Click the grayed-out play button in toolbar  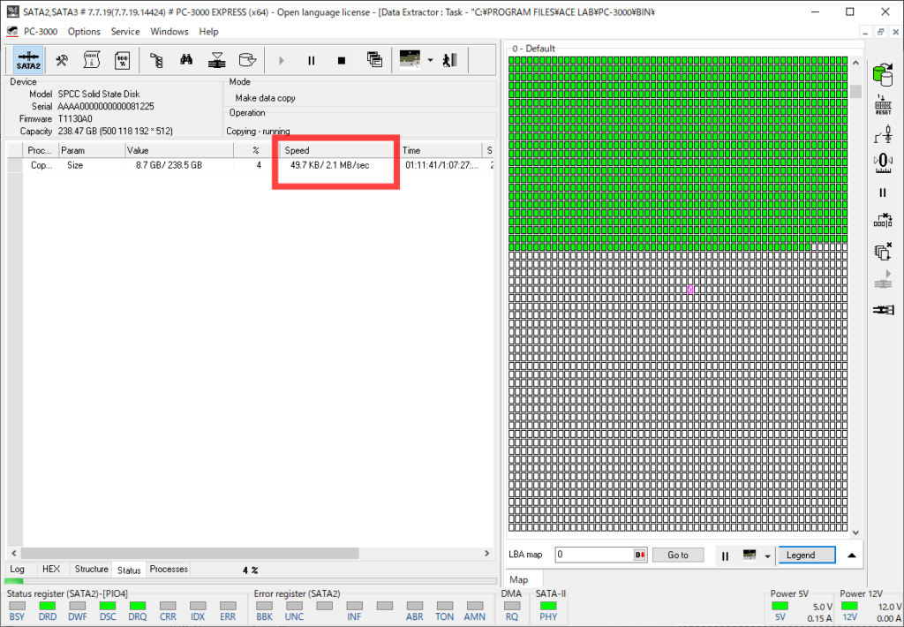[x=282, y=60]
